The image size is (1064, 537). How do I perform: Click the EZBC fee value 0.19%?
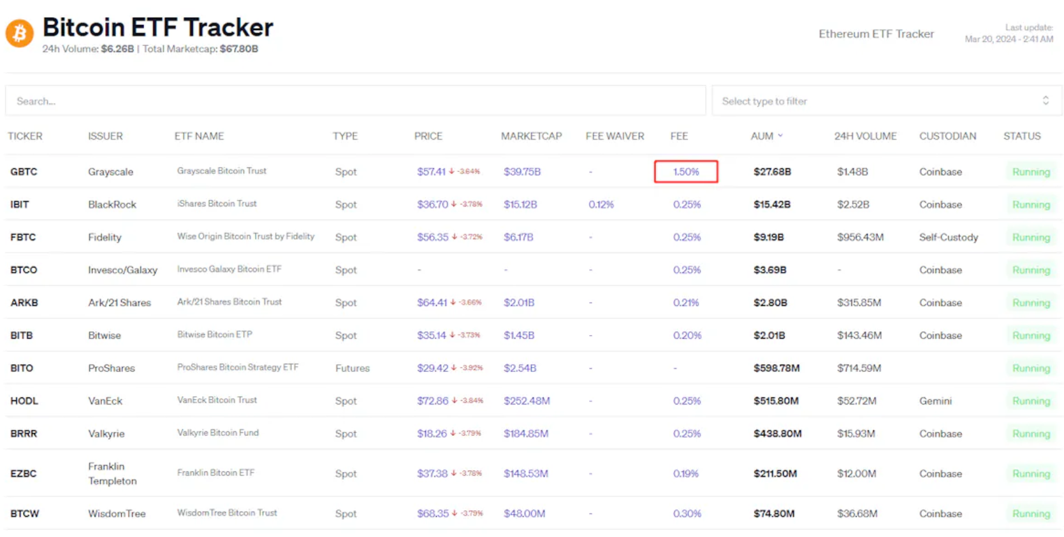point(686,474)
